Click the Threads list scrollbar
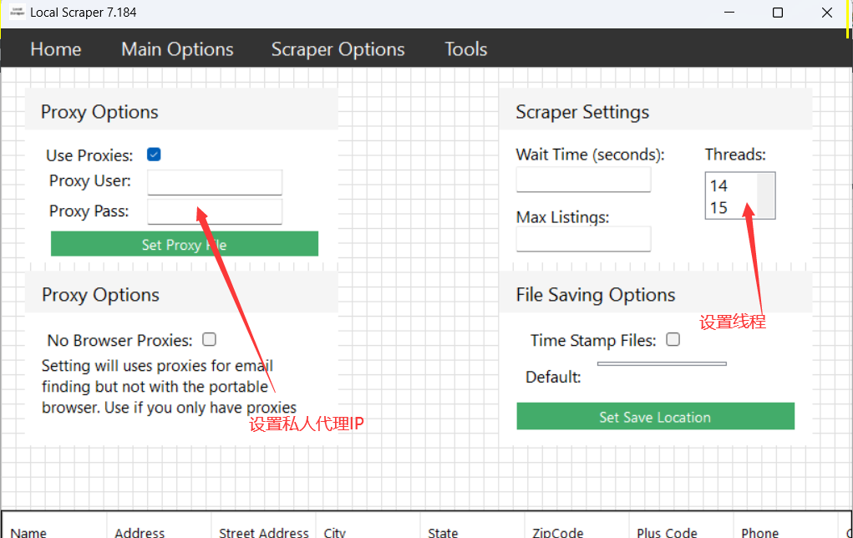Viewport: 853px width, 538px height. 766,195
